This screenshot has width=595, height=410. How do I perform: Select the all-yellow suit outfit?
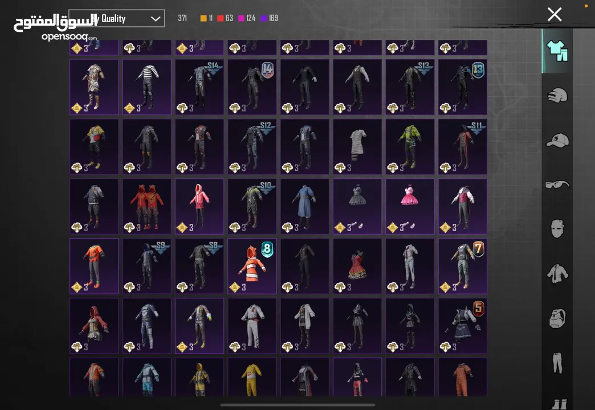pos(252,378)
